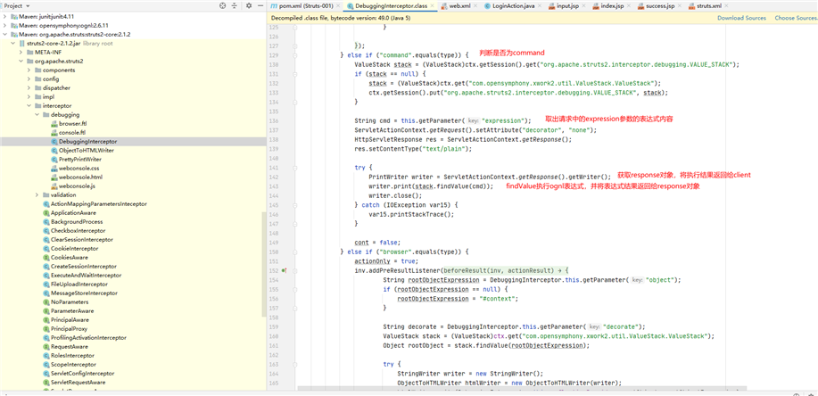Click the Choose Sources link
Image resolution: width=818 pixels, height=396 pixels.
point(796,18)
